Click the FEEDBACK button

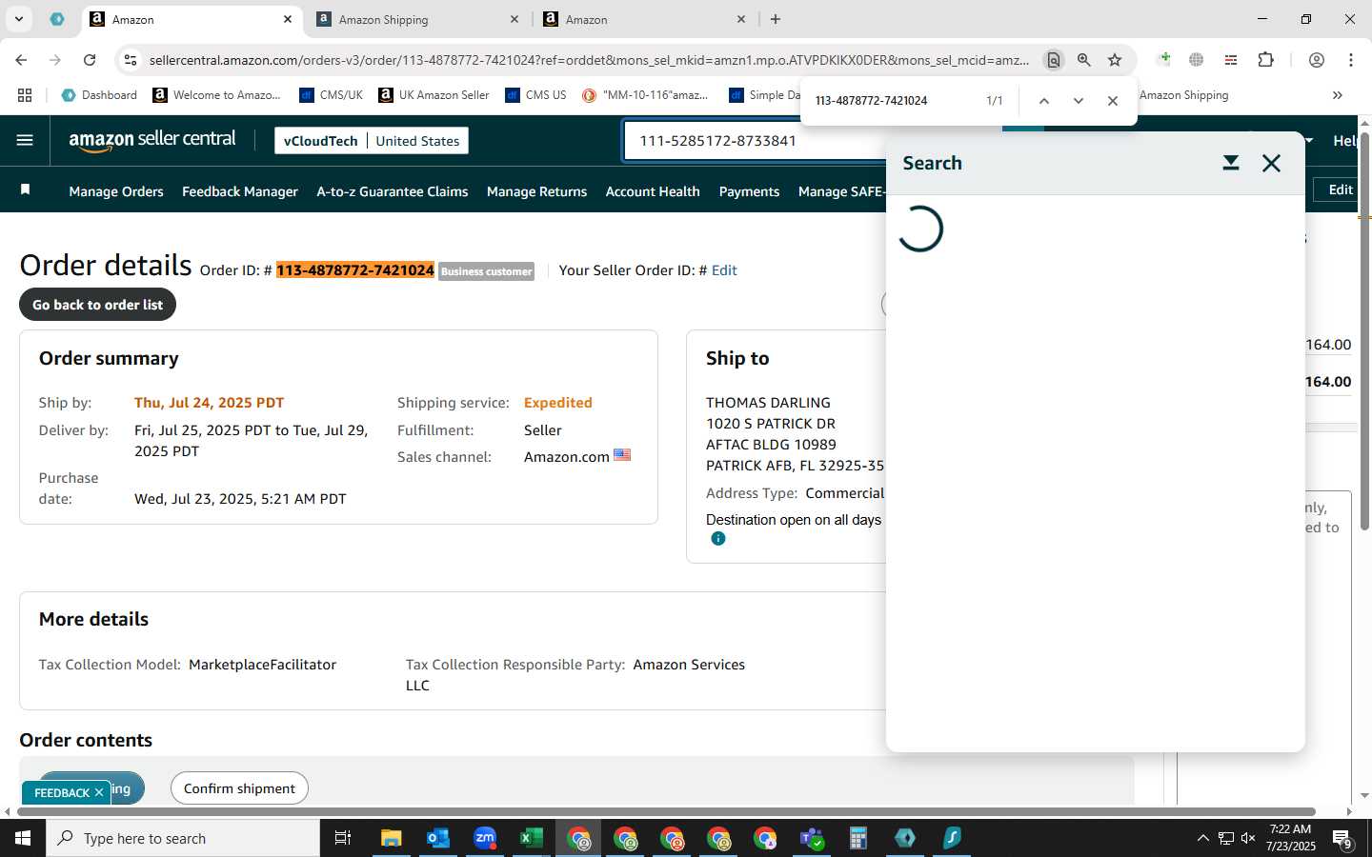(x=61, y=792)
